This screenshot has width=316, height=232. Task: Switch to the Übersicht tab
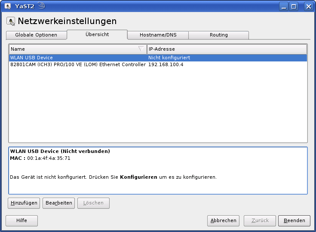97,34
